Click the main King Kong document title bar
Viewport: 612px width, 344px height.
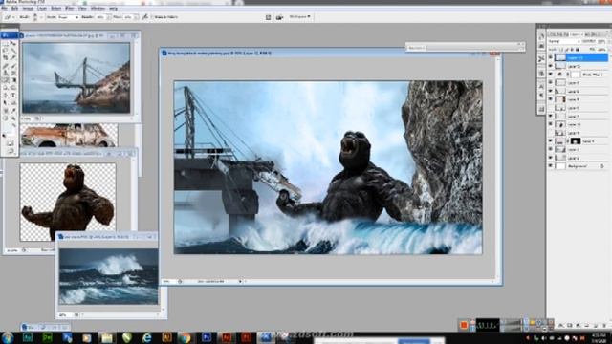pos(330,53)
